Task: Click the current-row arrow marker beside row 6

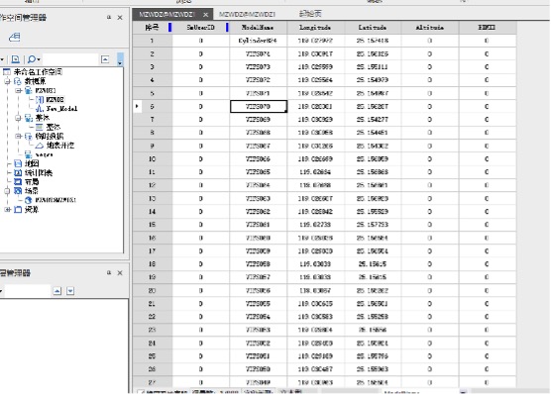Action: 137,106
